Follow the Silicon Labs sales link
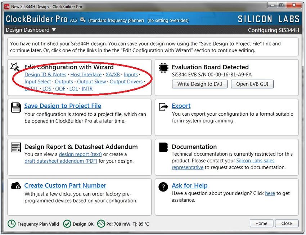 point(255,161)
